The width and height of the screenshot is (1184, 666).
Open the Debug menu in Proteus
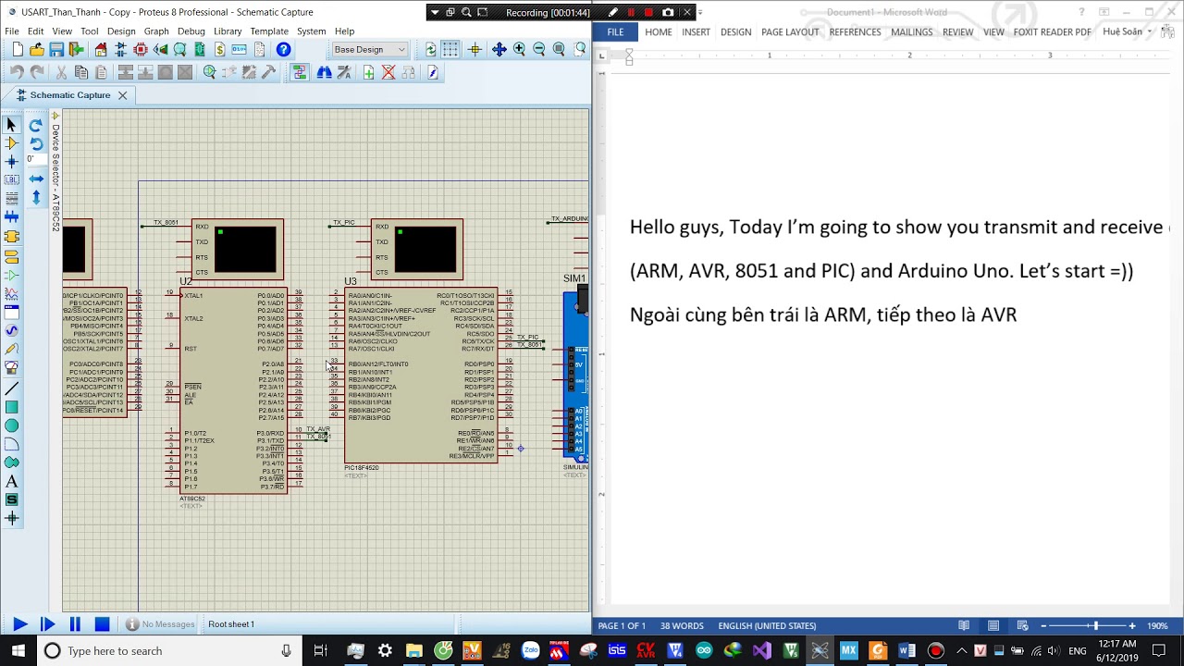coord(191,31)
